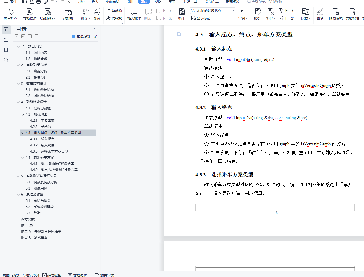Open the 拼写检查 spell check tool
Viewport: 364px width, 277px height.
12,14
